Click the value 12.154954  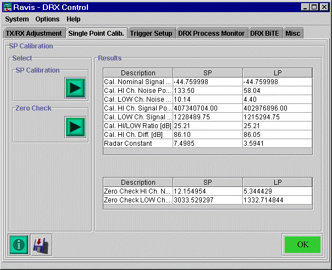pyautogui.click(x=208, y=191)
